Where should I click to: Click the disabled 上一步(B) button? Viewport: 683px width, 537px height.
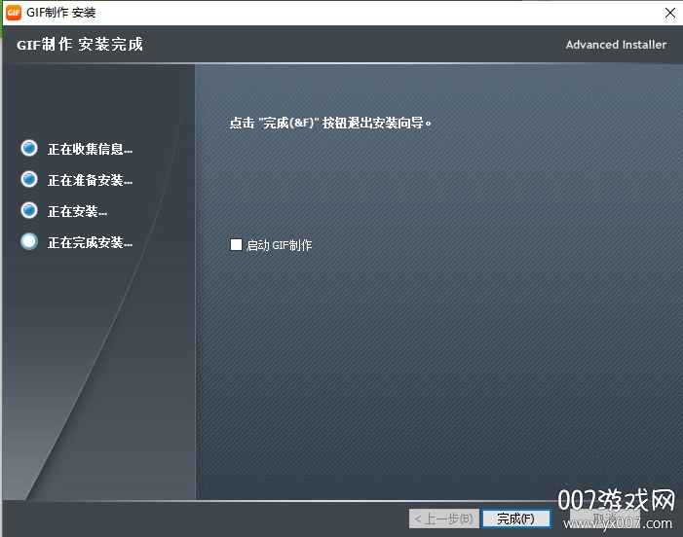point(444,519)
